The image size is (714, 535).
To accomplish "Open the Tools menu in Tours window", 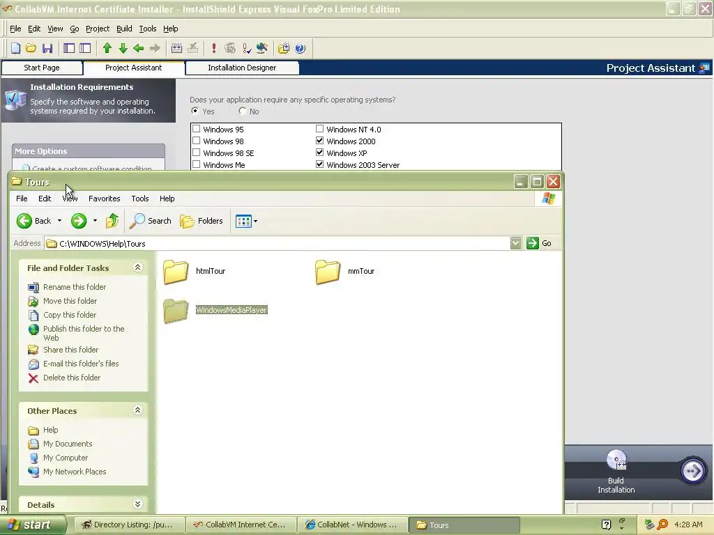I will coord(139,199).
